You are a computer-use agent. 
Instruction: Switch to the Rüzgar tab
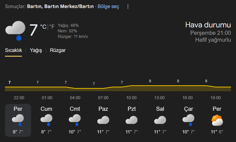click(x=58, y=50)
